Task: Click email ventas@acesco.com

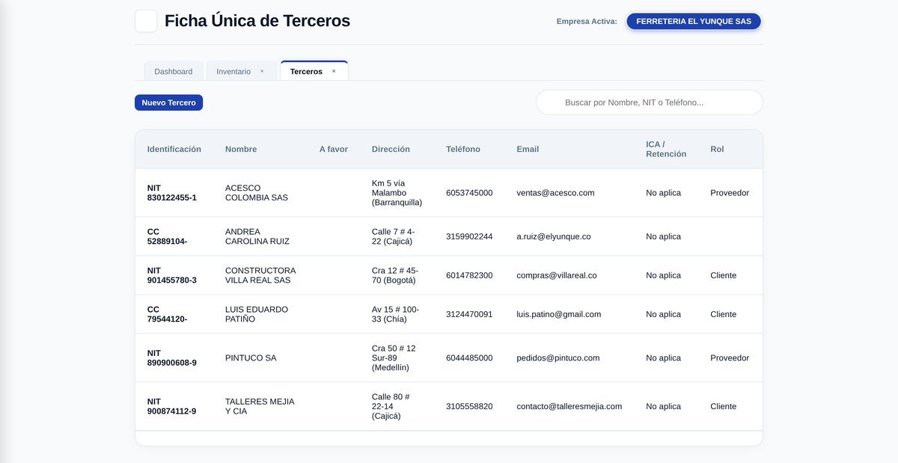Action: point(555,193)
